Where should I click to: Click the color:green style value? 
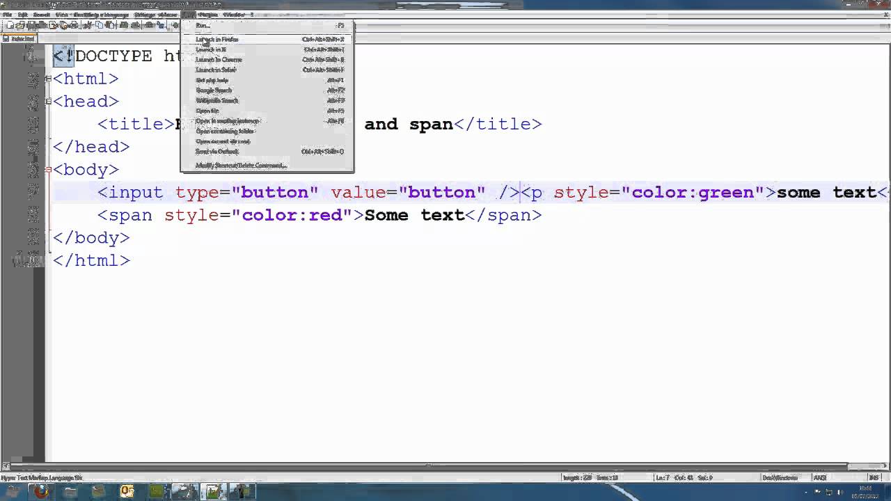(x=693, y=193)
